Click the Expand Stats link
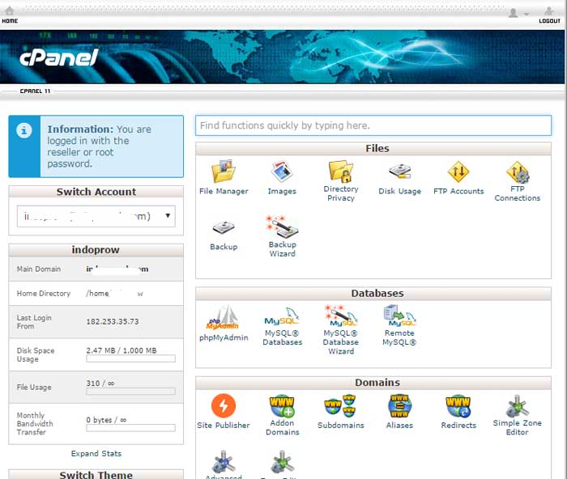This screenshot has height=479, width=567. 96,453
